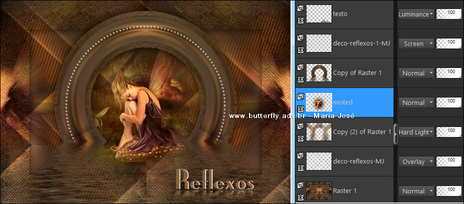Image resolution: width=464 pixels, height=204 pixels.
Task: Set opacity field of the misted layer
Action: coord(449,102)
